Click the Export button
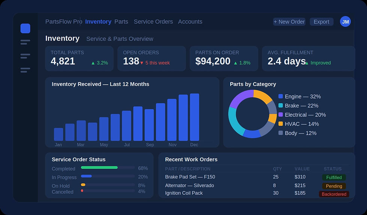 click(x=321, y=22)
